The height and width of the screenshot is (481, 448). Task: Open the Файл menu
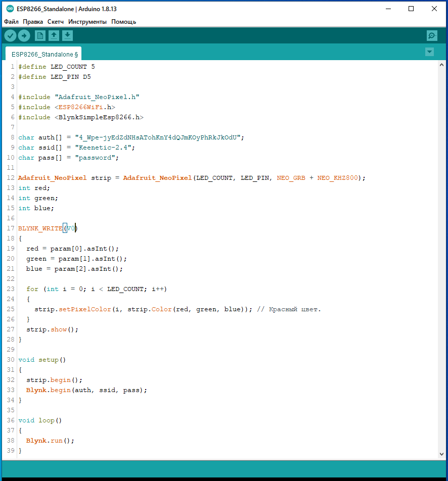pos(11,22)
